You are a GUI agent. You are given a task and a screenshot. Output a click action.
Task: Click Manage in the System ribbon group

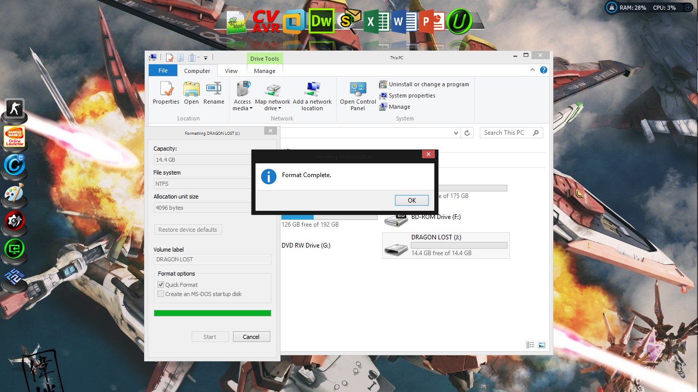pyautogui.click(x=395, y=107)
